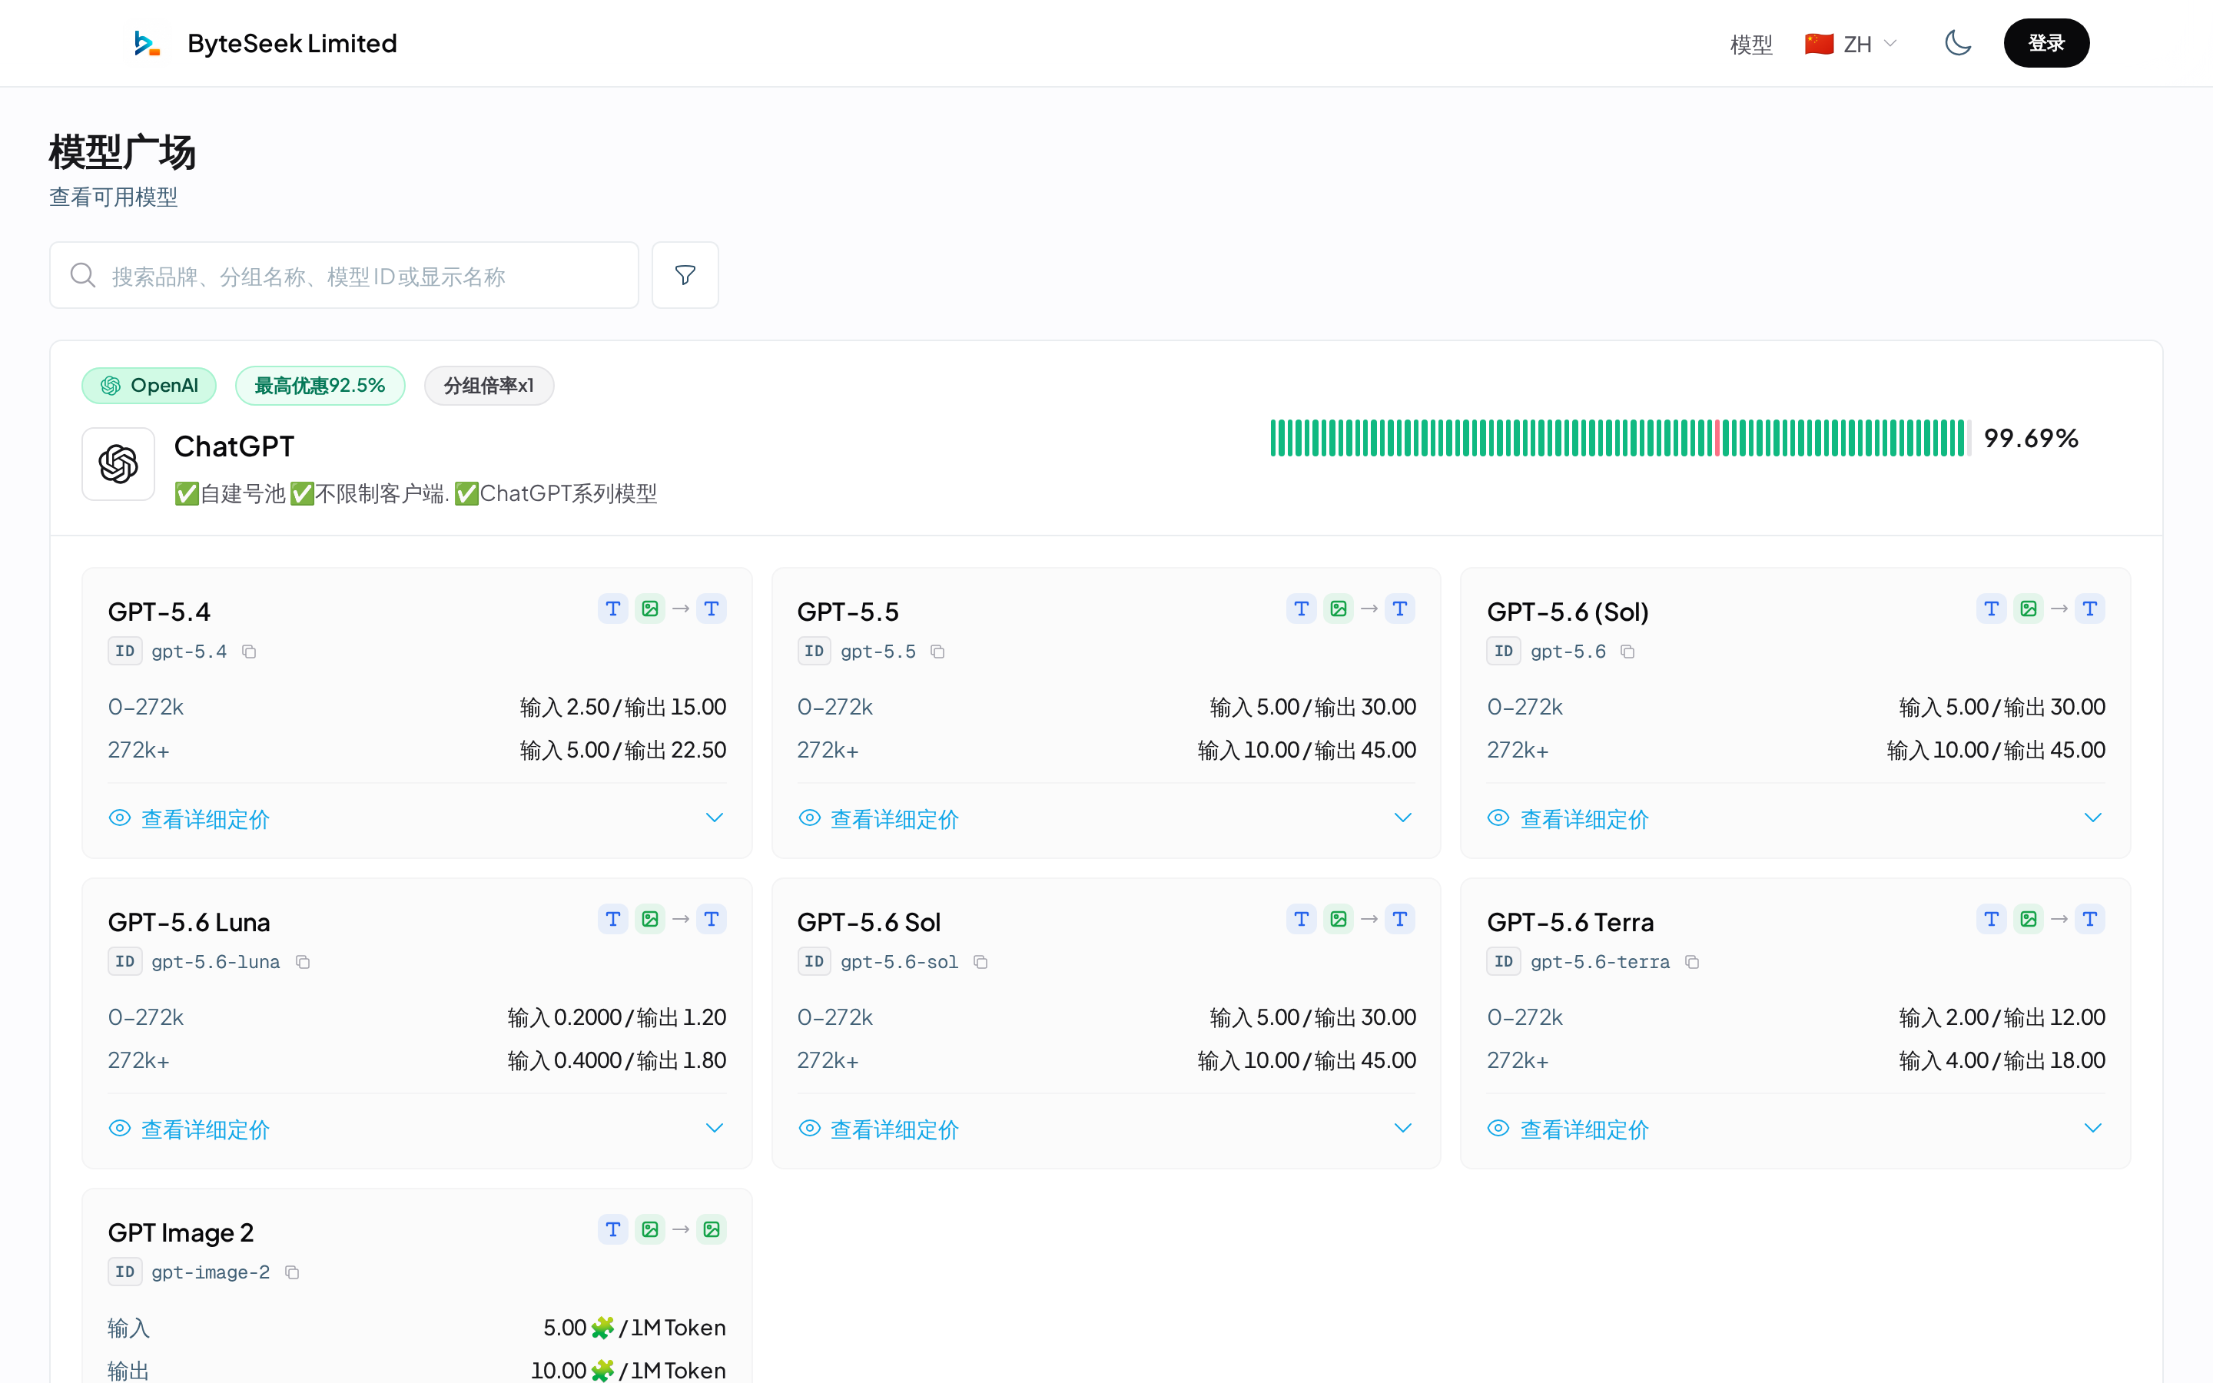Image resolution: width=2213 pixels, height=1383 pixels.
Task: Toggle dark mode with moon icon
Action: 1957,43
